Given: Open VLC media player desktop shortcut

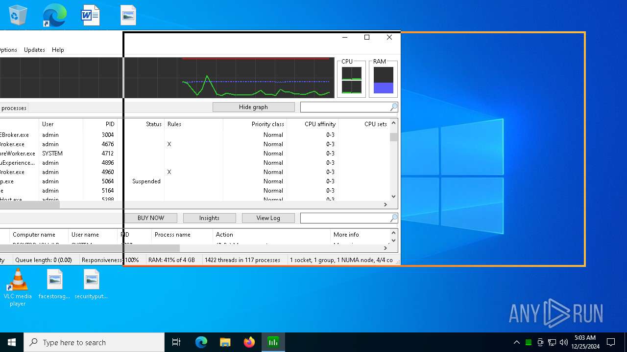Looking at the screenshot, I should coord(18,288).
